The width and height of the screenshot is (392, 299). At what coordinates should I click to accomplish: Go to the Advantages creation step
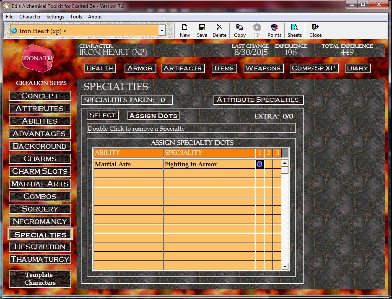40,134
